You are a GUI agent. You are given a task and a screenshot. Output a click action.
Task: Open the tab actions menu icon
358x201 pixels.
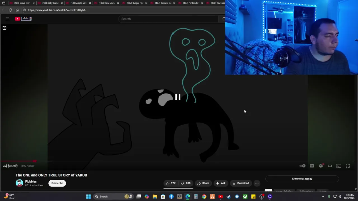click(x=4, y=3)
